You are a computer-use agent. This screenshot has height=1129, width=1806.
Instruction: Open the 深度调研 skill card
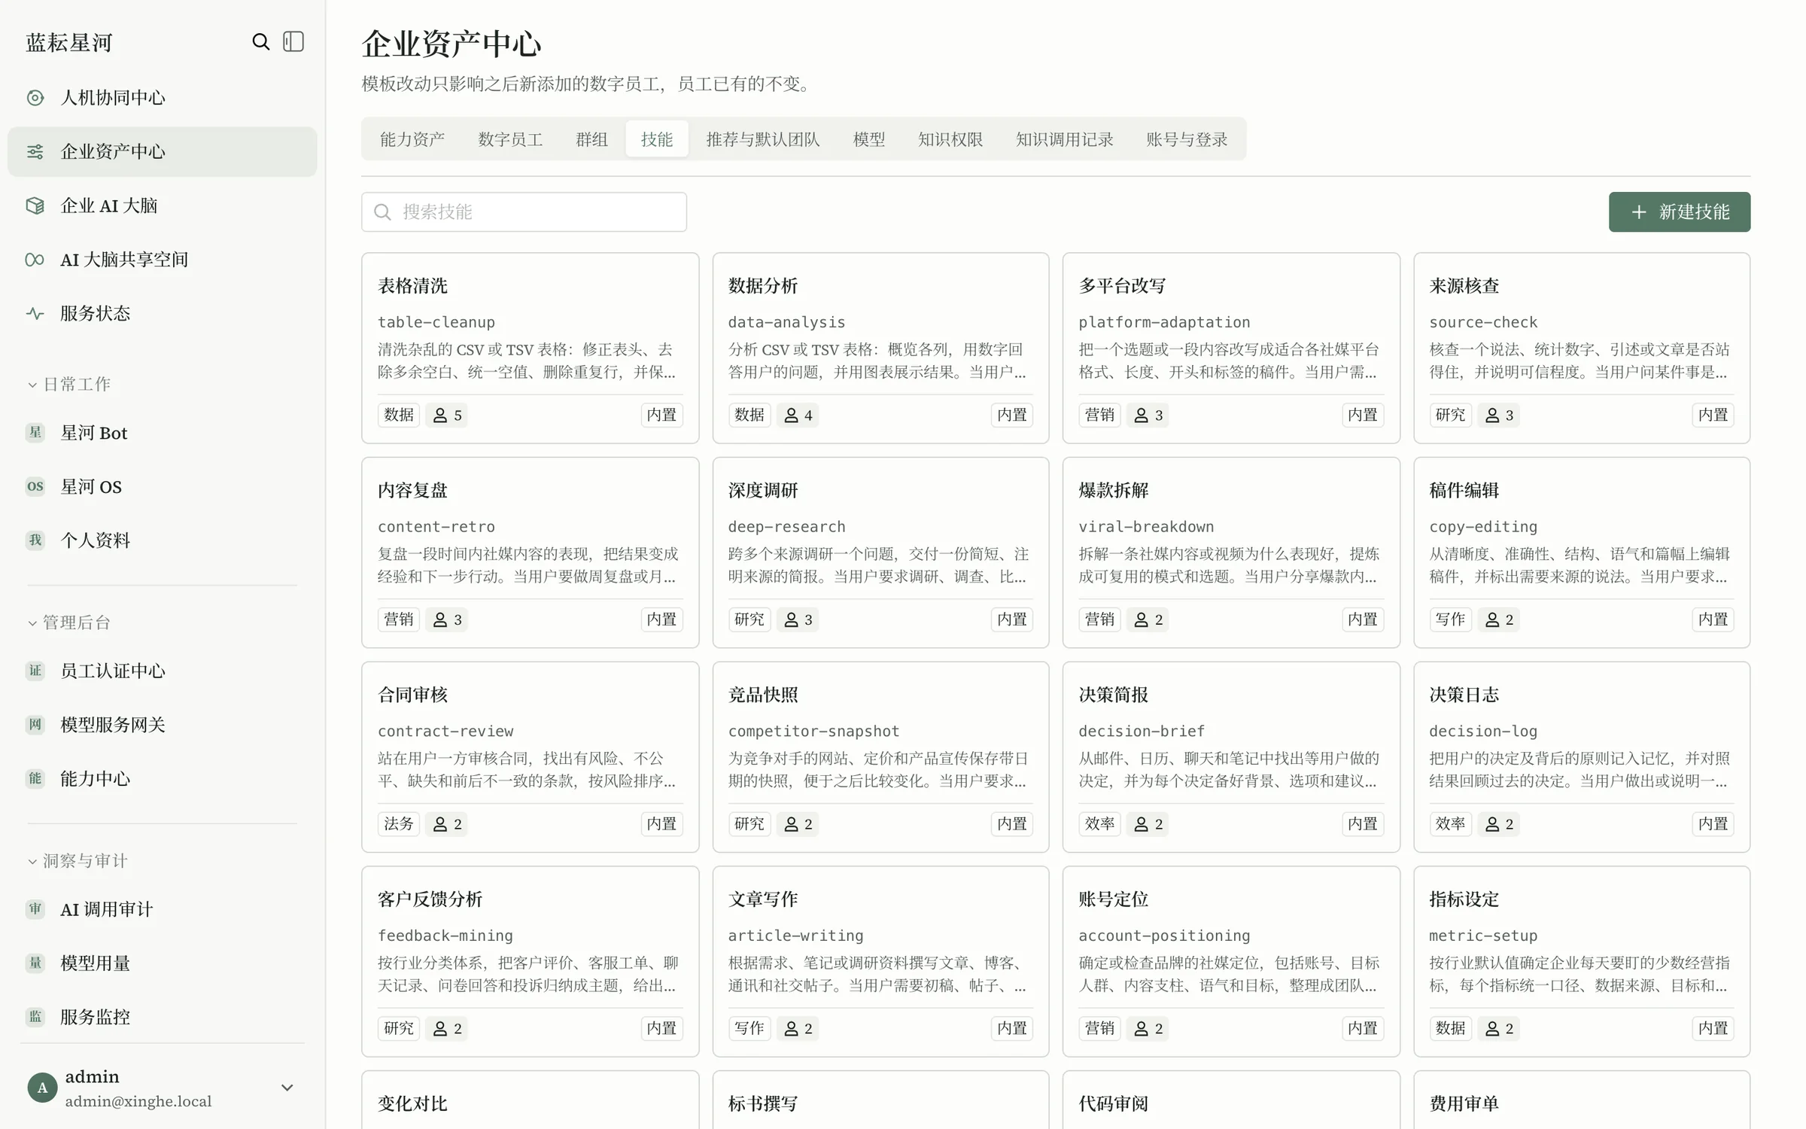[880, 552]
